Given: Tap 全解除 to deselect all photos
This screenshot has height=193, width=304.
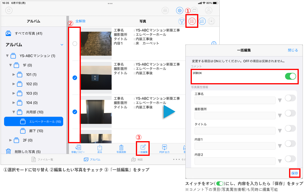Looking at the screenshot, I should point(81,21).
